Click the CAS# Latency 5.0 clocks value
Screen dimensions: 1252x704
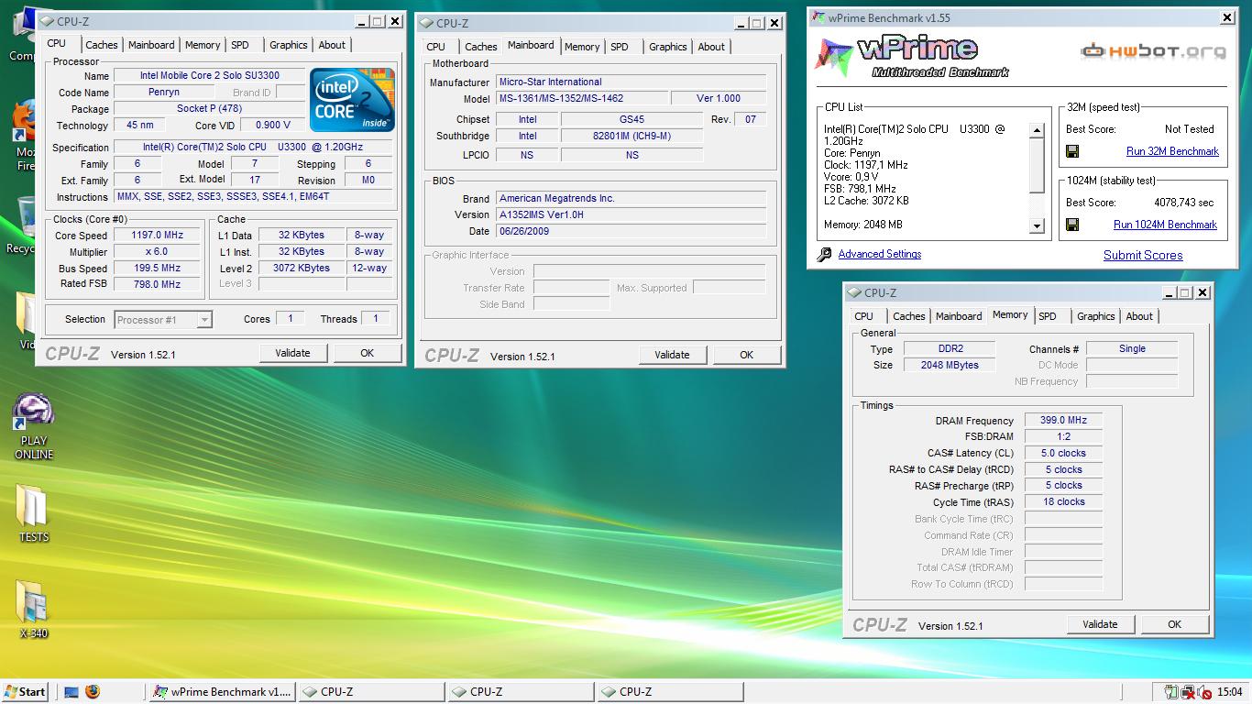(x=1063, y=454)
